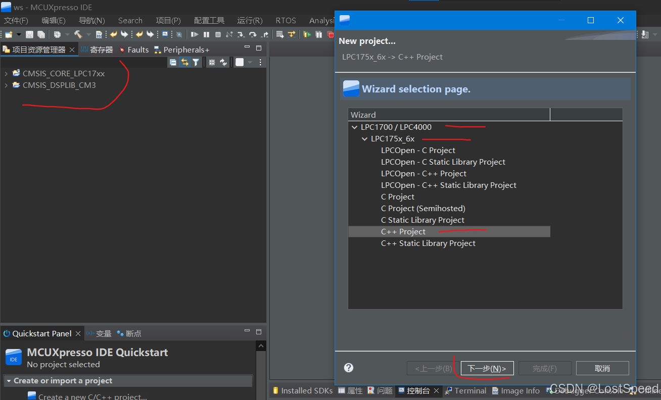The image size is (661, 400).
Task: Open the project explorer view menu (three dots)
Action: [261, 62]
